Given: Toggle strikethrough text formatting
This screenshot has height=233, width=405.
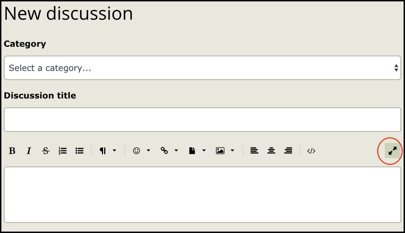Looking at the screenshot, I should [x=46, y=151].
